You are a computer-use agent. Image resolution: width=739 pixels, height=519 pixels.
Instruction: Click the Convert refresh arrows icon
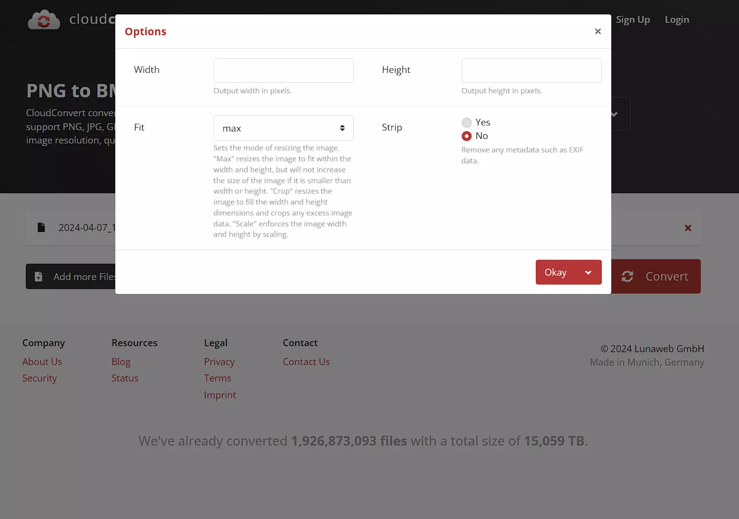tap(627, 277)
